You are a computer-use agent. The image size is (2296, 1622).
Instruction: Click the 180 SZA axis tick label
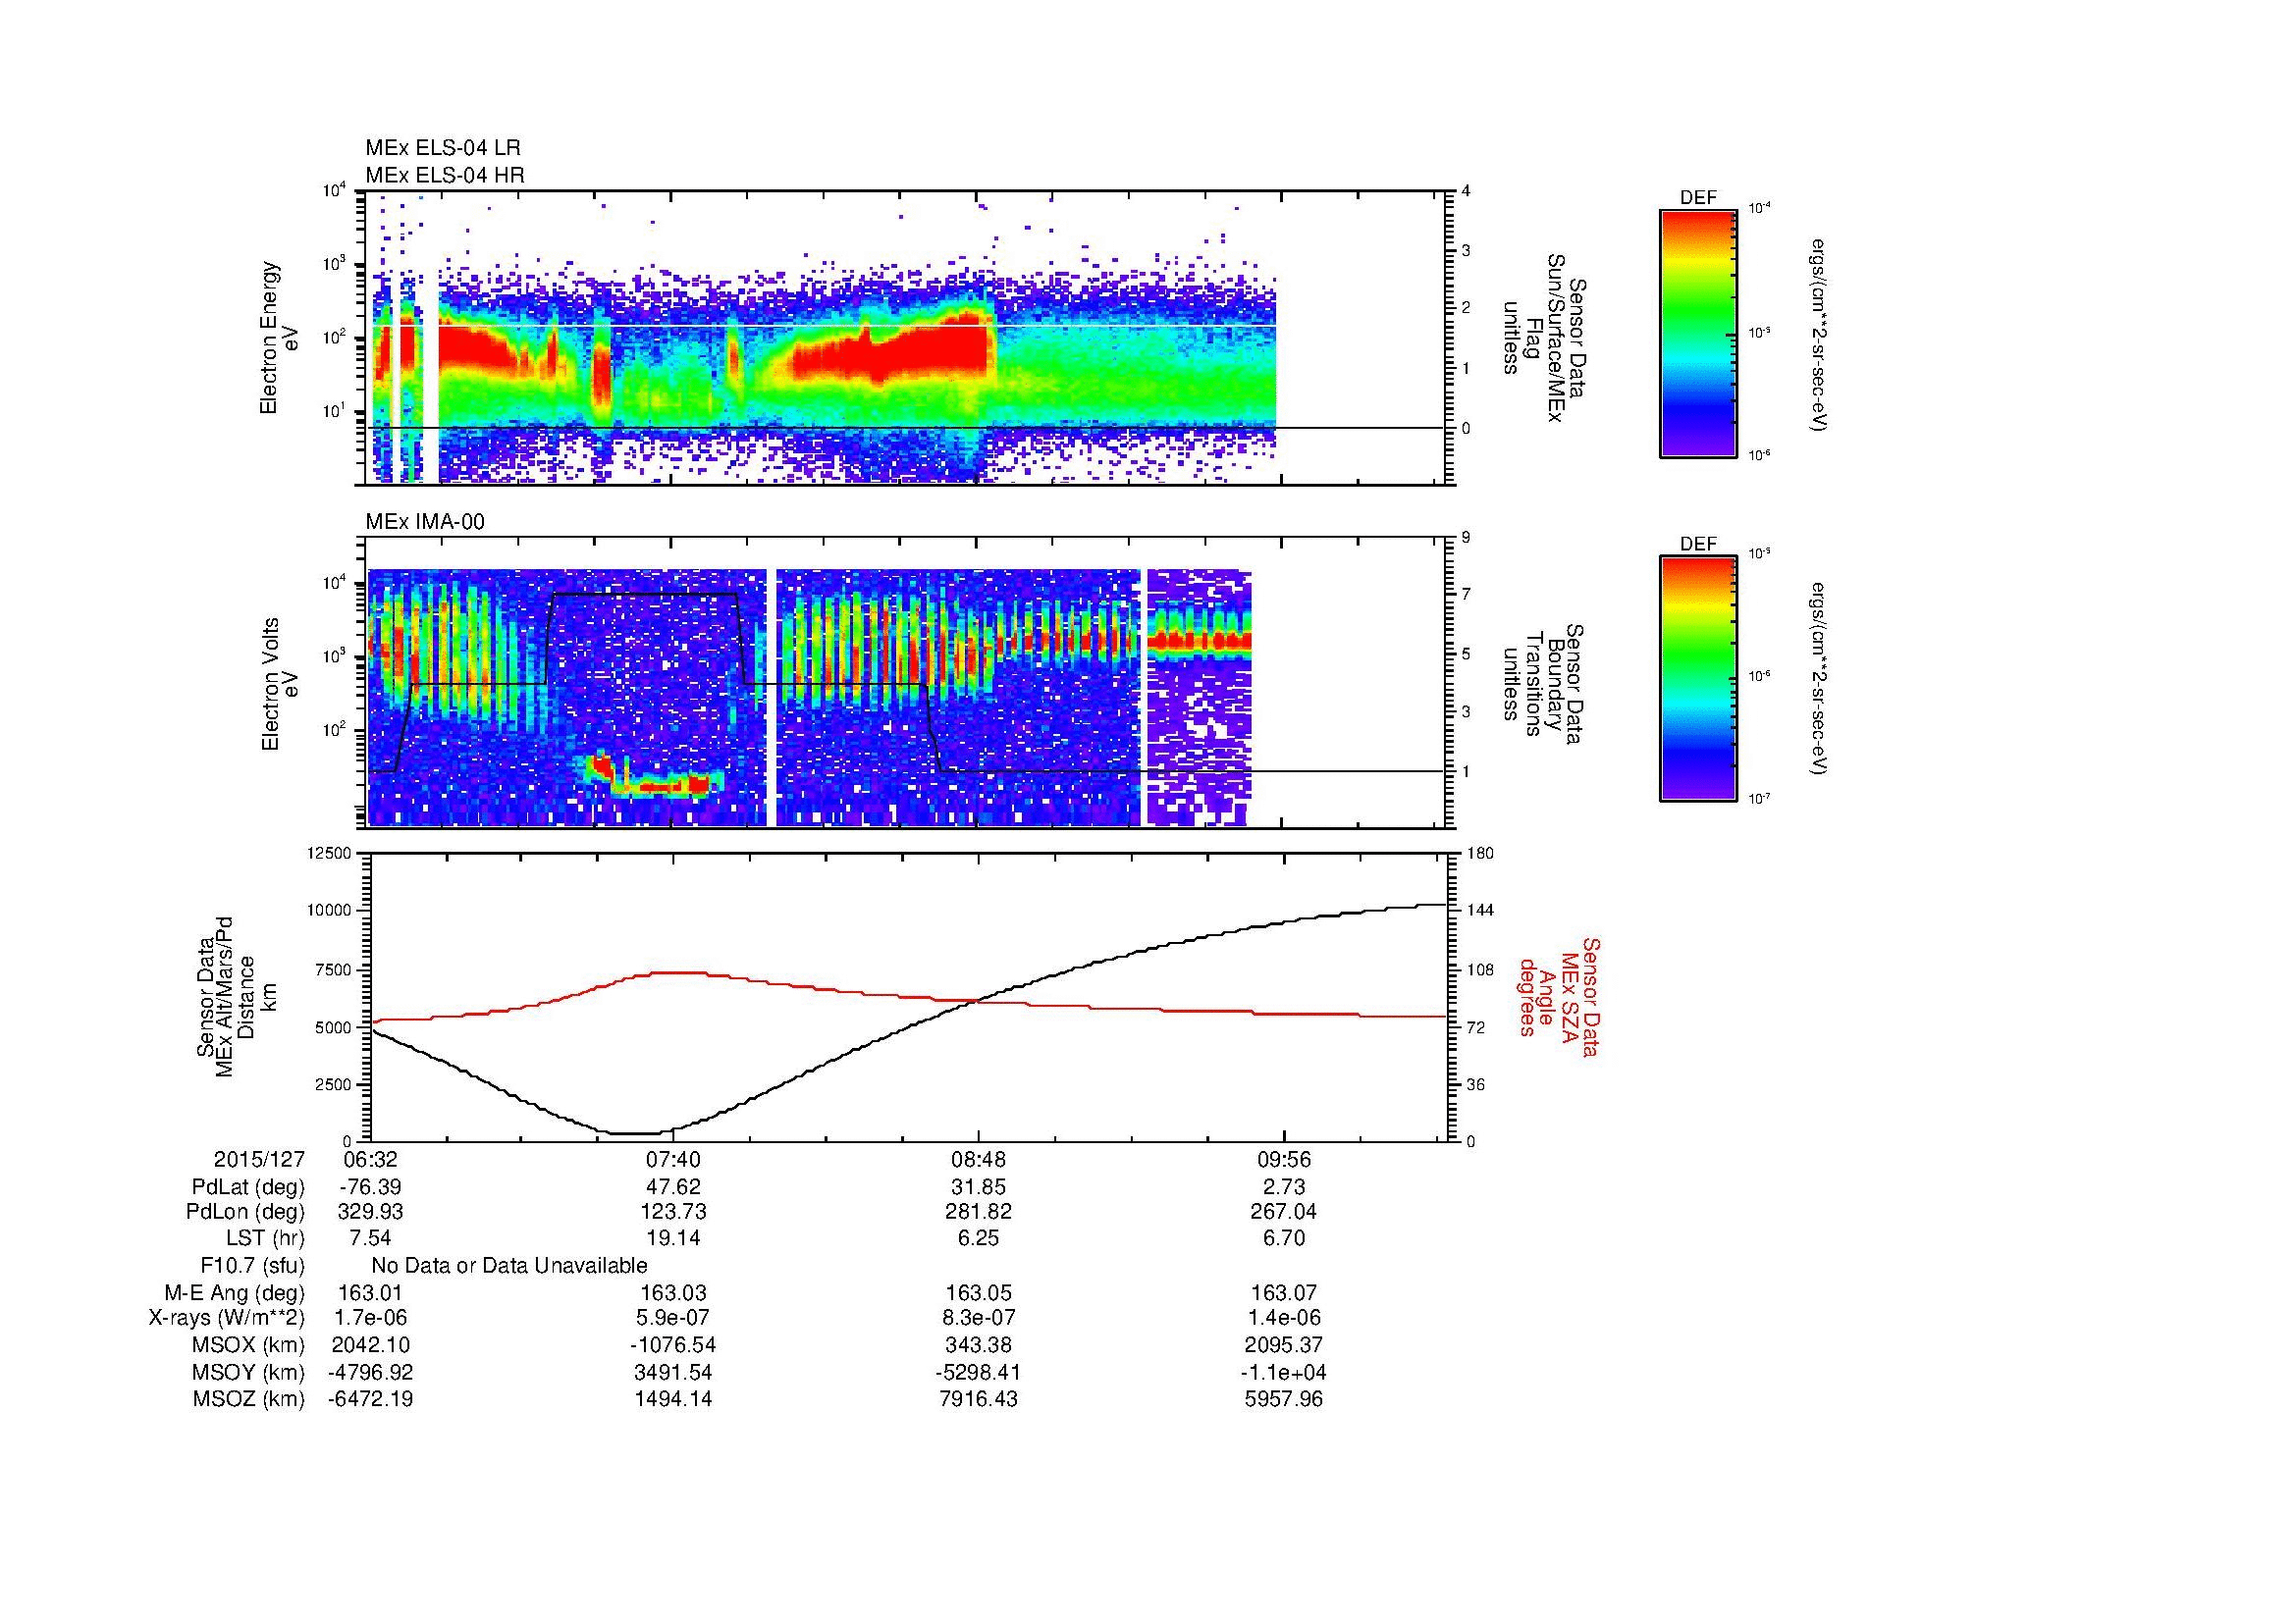1479,853
